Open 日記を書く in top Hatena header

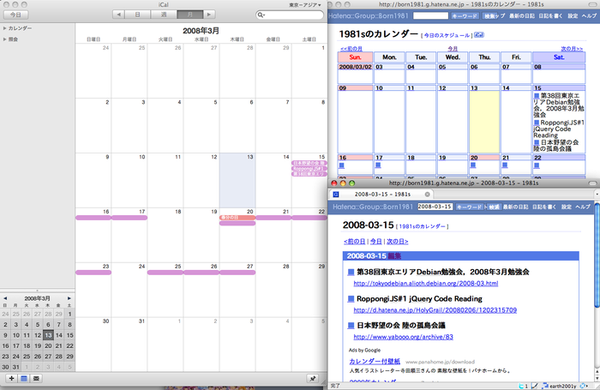click(551, 15)
